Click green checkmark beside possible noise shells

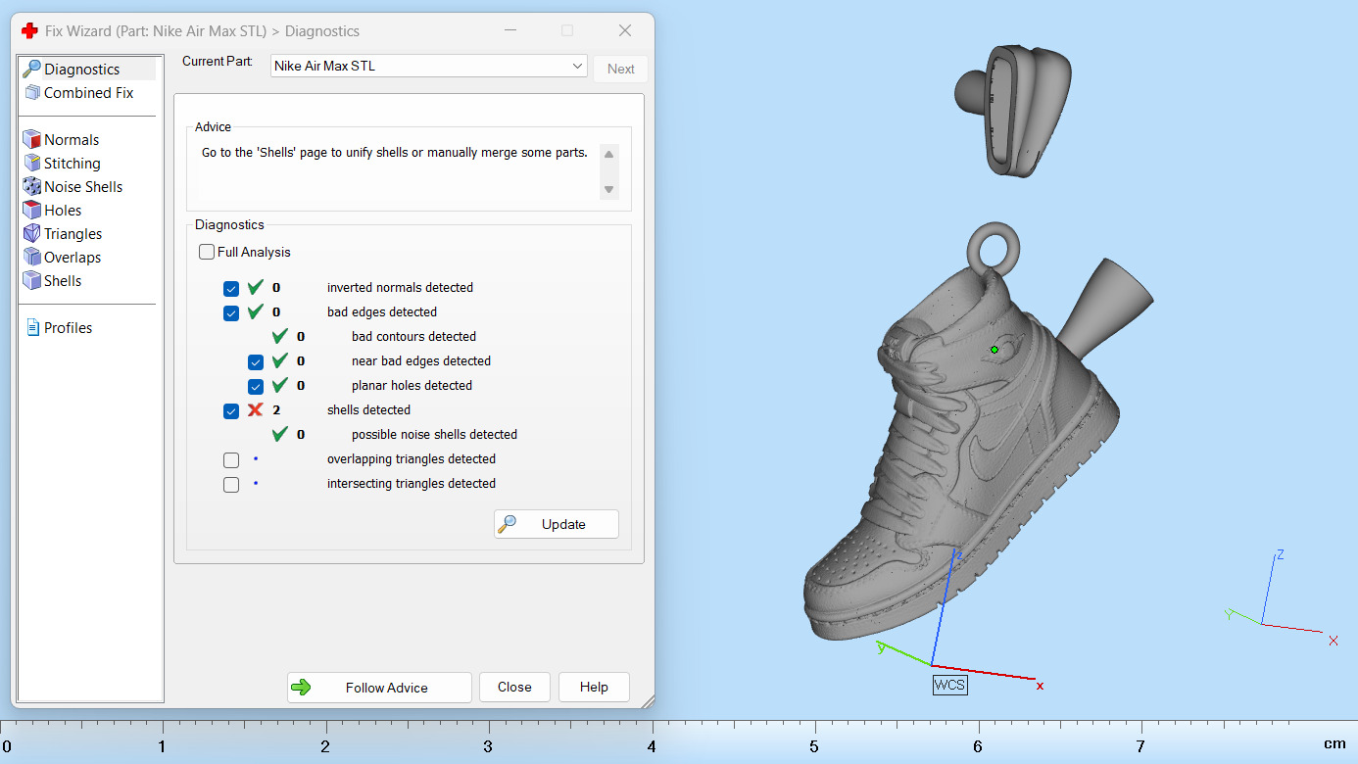280,434
